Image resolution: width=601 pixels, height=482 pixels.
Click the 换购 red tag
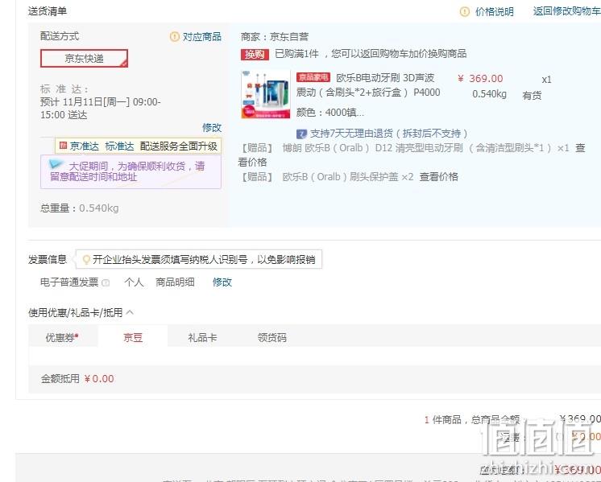(x=255, y=55)
